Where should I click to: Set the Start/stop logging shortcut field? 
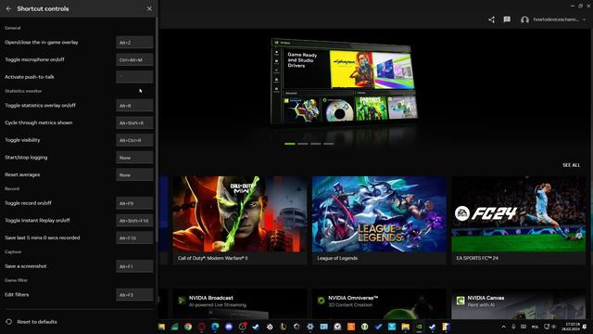click(x=134, y=157)
